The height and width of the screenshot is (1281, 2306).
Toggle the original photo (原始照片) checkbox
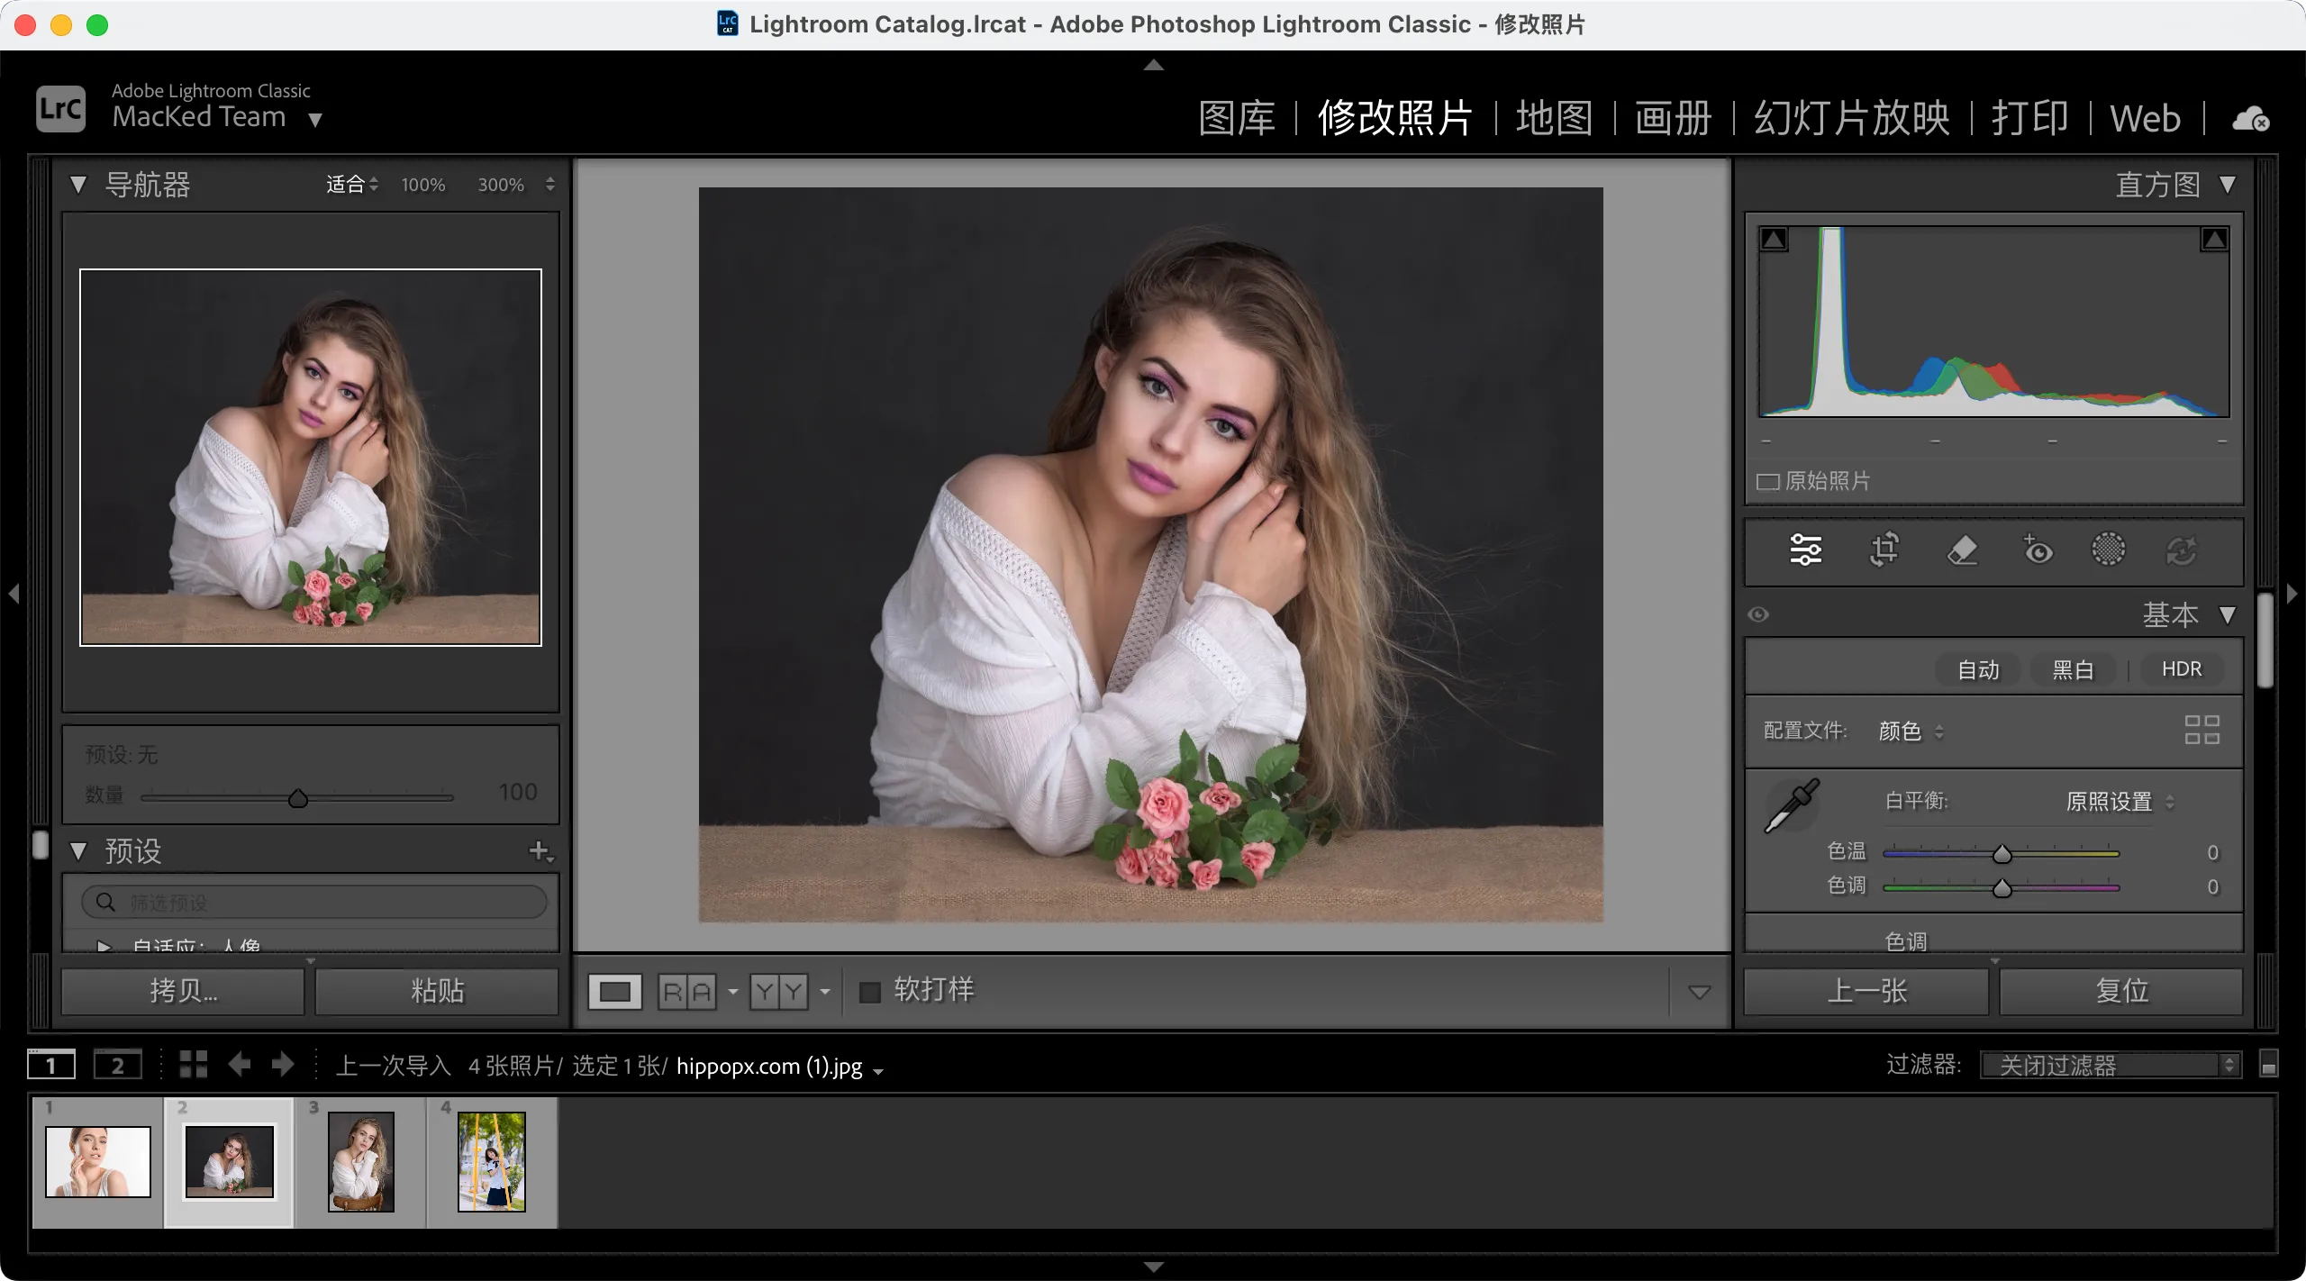[1767, 482]
